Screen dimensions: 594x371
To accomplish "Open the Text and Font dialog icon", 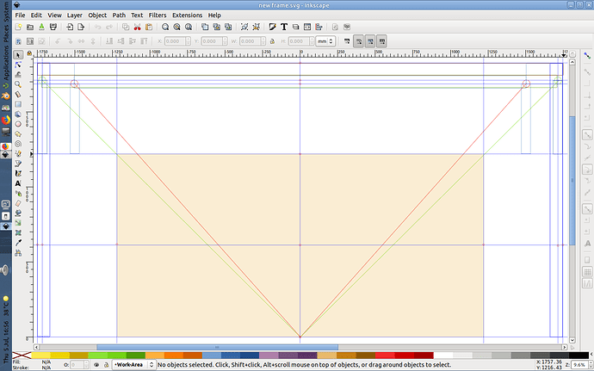I will coord(284,28).
